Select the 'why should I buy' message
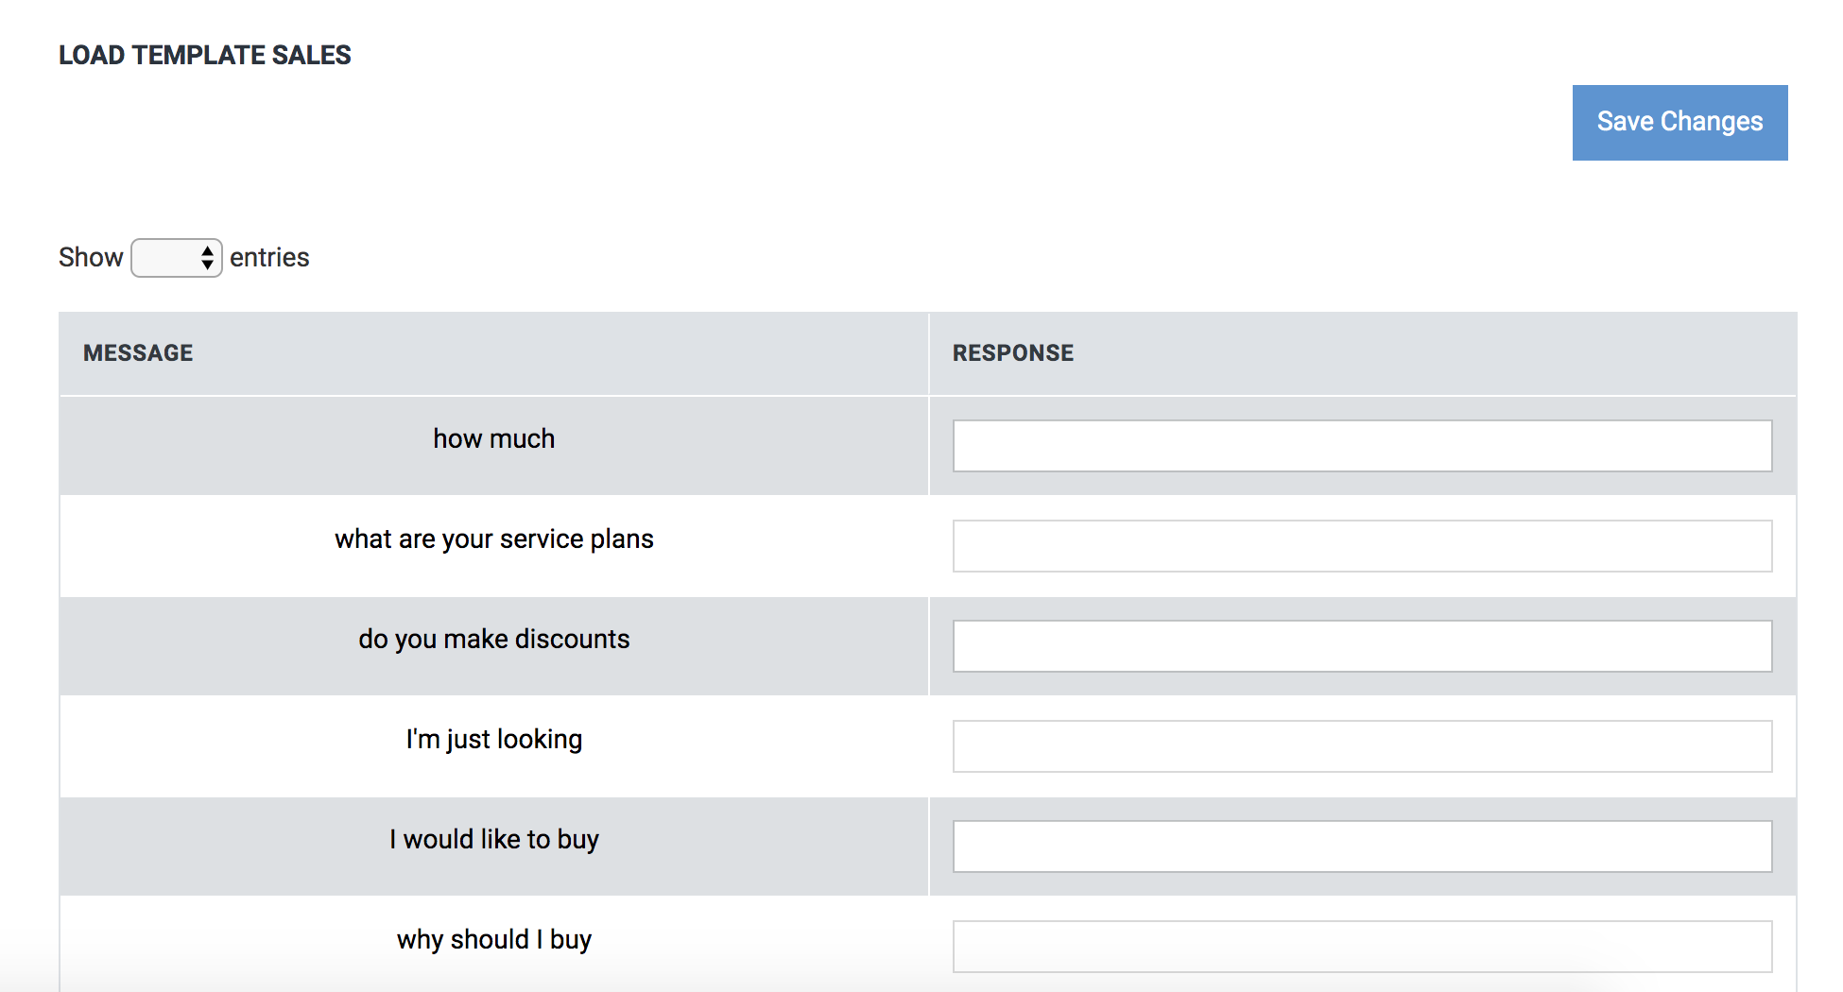 494,940
